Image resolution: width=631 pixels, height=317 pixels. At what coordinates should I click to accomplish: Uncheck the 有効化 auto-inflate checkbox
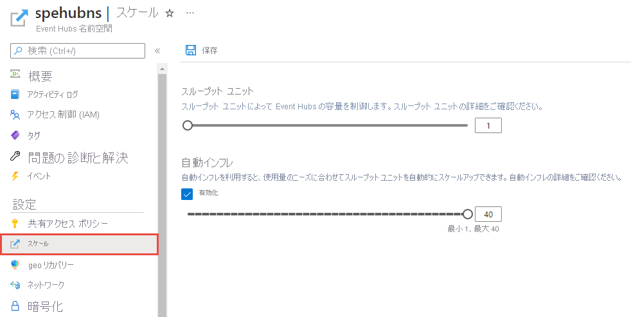pos(188,194)
